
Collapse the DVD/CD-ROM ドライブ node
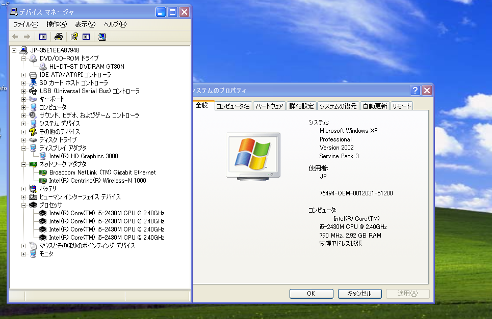pos(23,59)
